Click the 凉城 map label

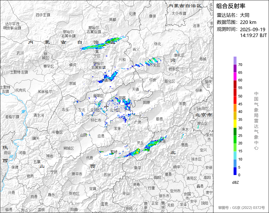(73, 83)
